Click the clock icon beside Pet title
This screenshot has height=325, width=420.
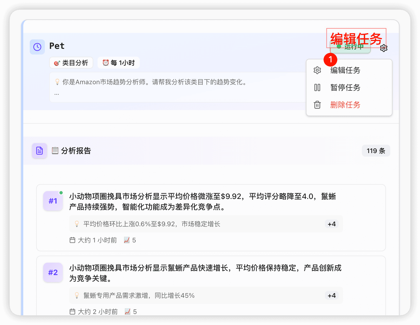pos(37,47)
